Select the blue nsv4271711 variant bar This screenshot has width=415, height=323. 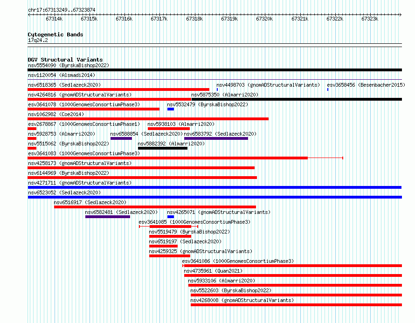(x=214, y=187)
